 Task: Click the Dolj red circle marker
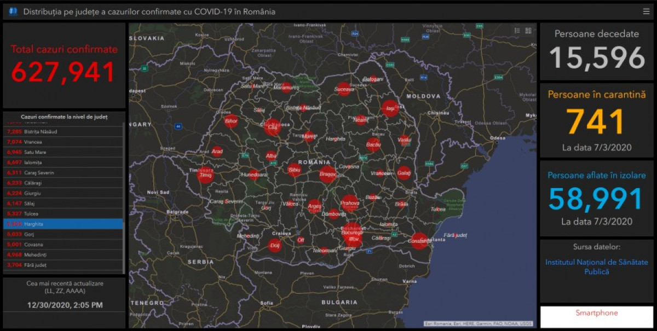(x=275, y=246)
